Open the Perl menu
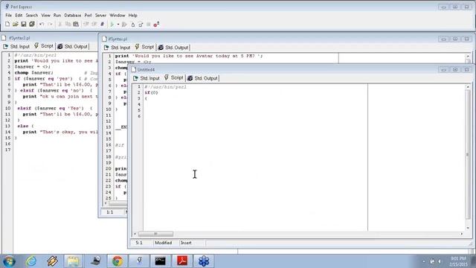476x268 pixels. click(88, 15)
